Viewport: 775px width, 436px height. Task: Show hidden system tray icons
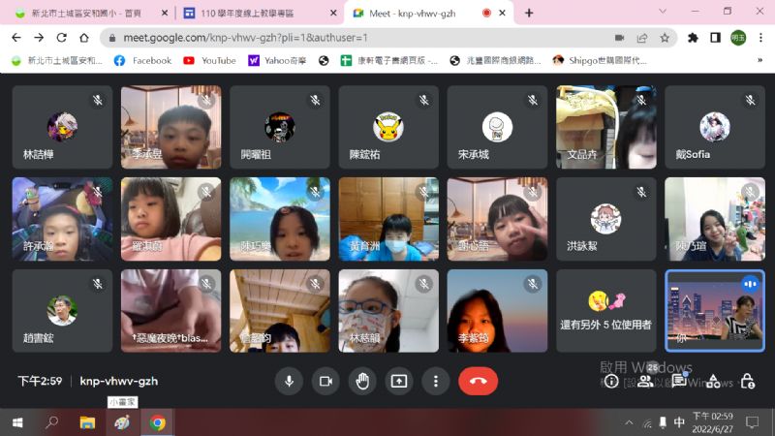(x=629, y=422)
